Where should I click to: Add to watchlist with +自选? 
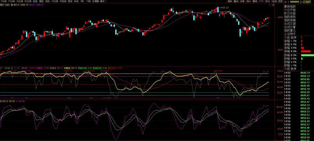pos(274,1)
